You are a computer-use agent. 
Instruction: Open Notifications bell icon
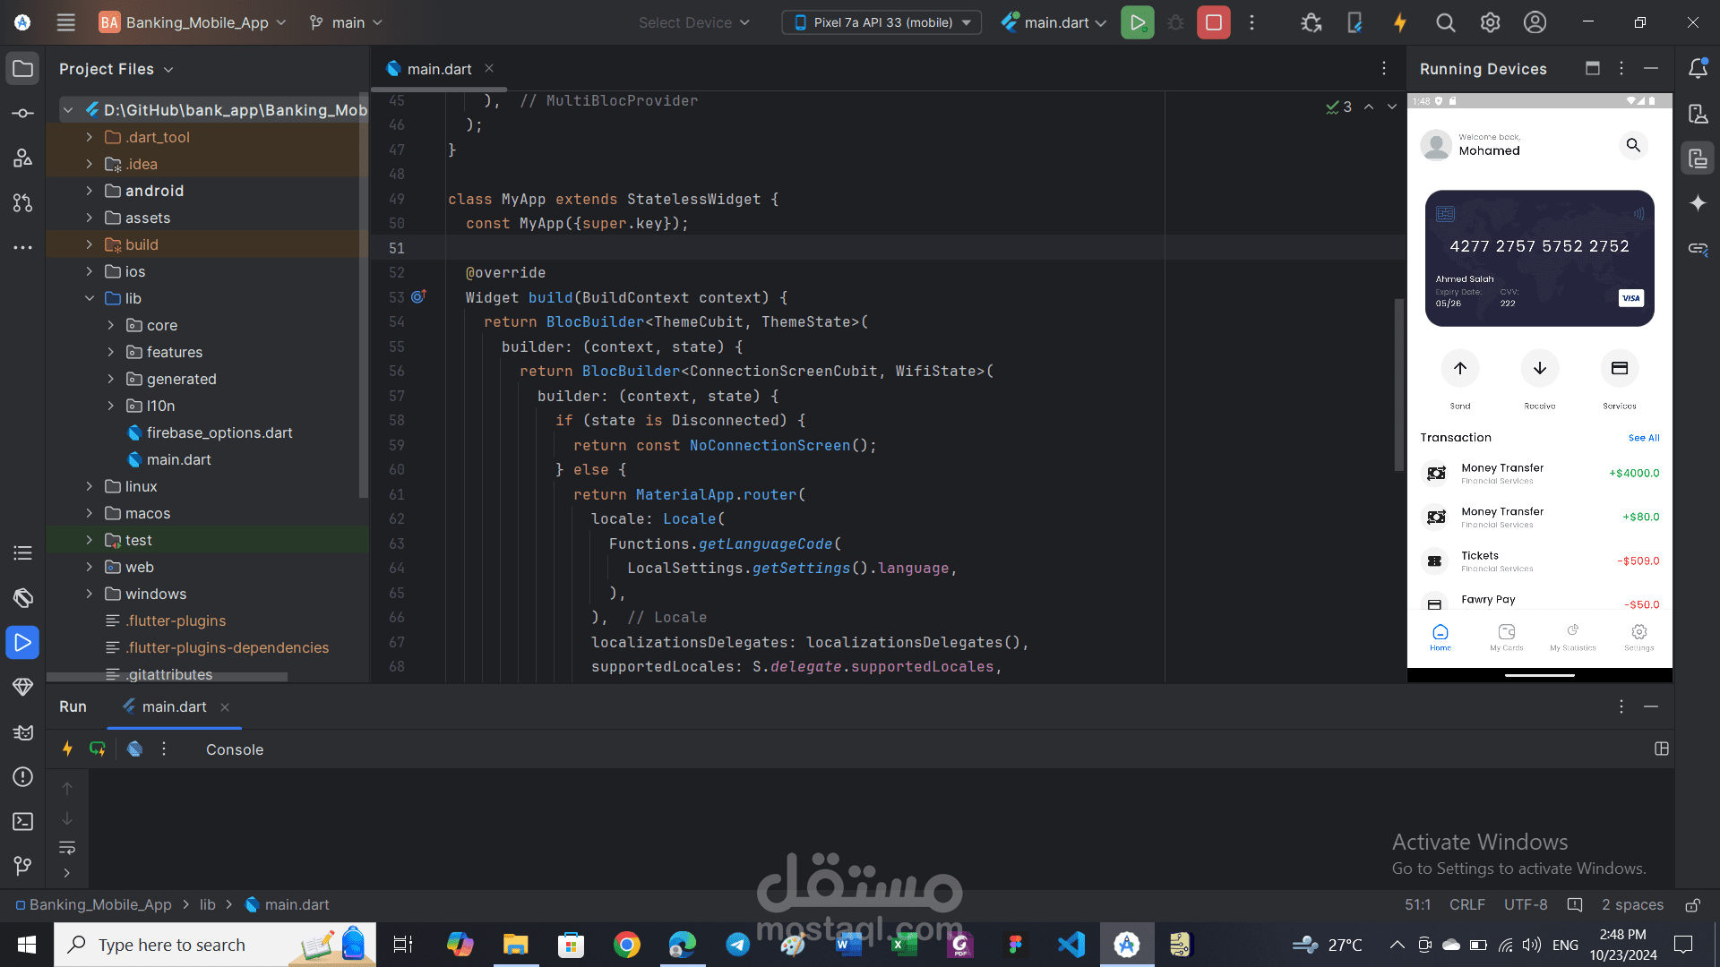(x=1698, y=69)
